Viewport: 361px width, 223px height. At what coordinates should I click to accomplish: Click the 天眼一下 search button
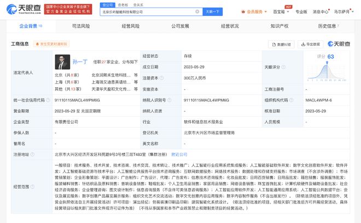(x=213, y=11)
